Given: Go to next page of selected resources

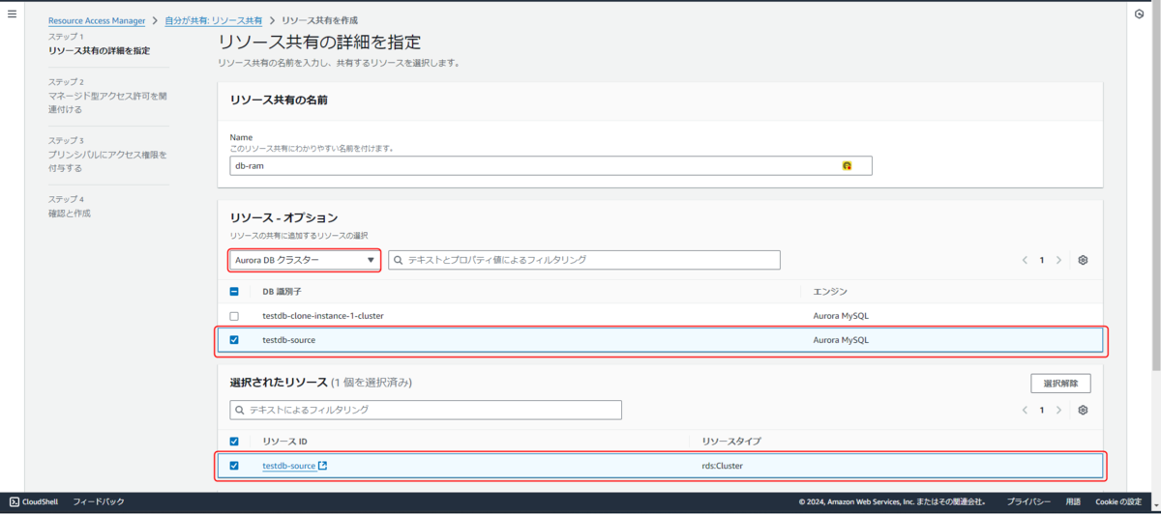Looking at the screenshot, I should (1058, 410).
